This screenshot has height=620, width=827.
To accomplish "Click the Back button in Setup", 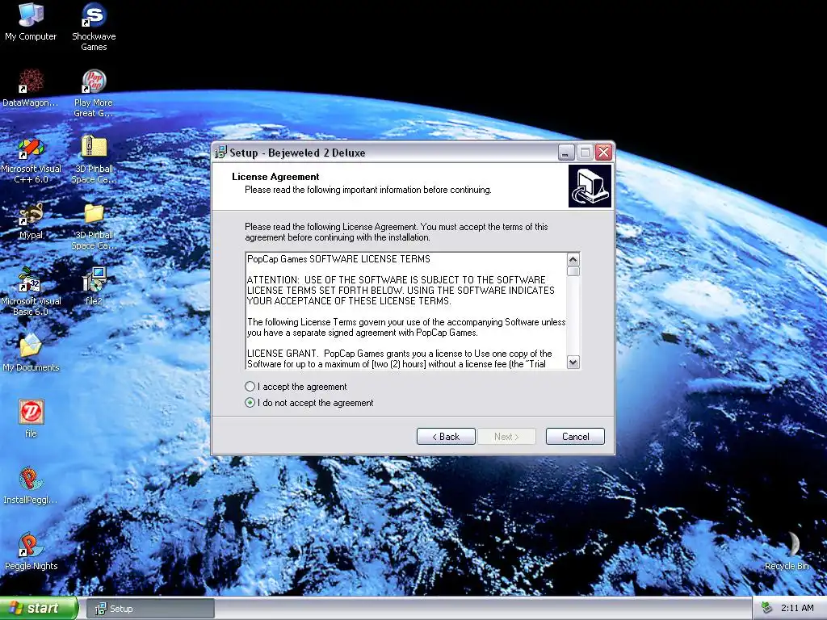I will [x=446, y=437].
